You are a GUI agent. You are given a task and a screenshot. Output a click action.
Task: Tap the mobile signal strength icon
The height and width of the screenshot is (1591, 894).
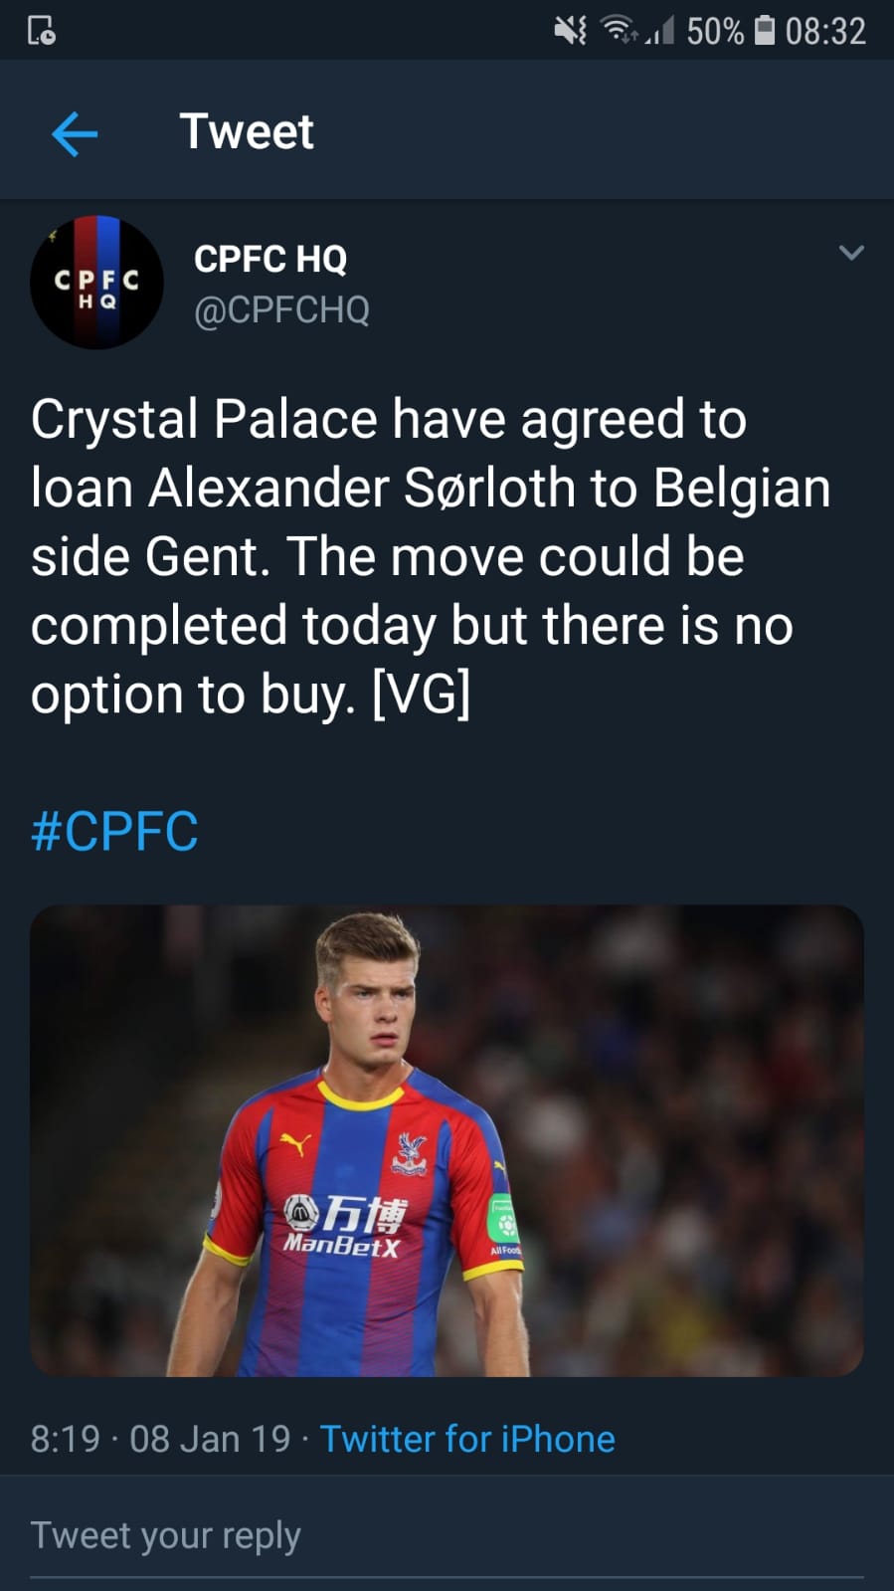[x=659, y=32]
